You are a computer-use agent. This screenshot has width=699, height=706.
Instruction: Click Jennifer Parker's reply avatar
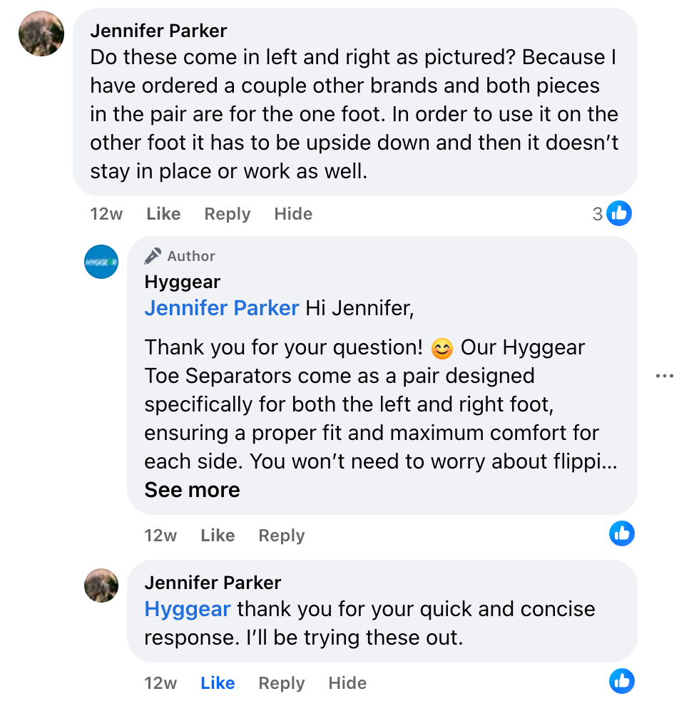101,585
